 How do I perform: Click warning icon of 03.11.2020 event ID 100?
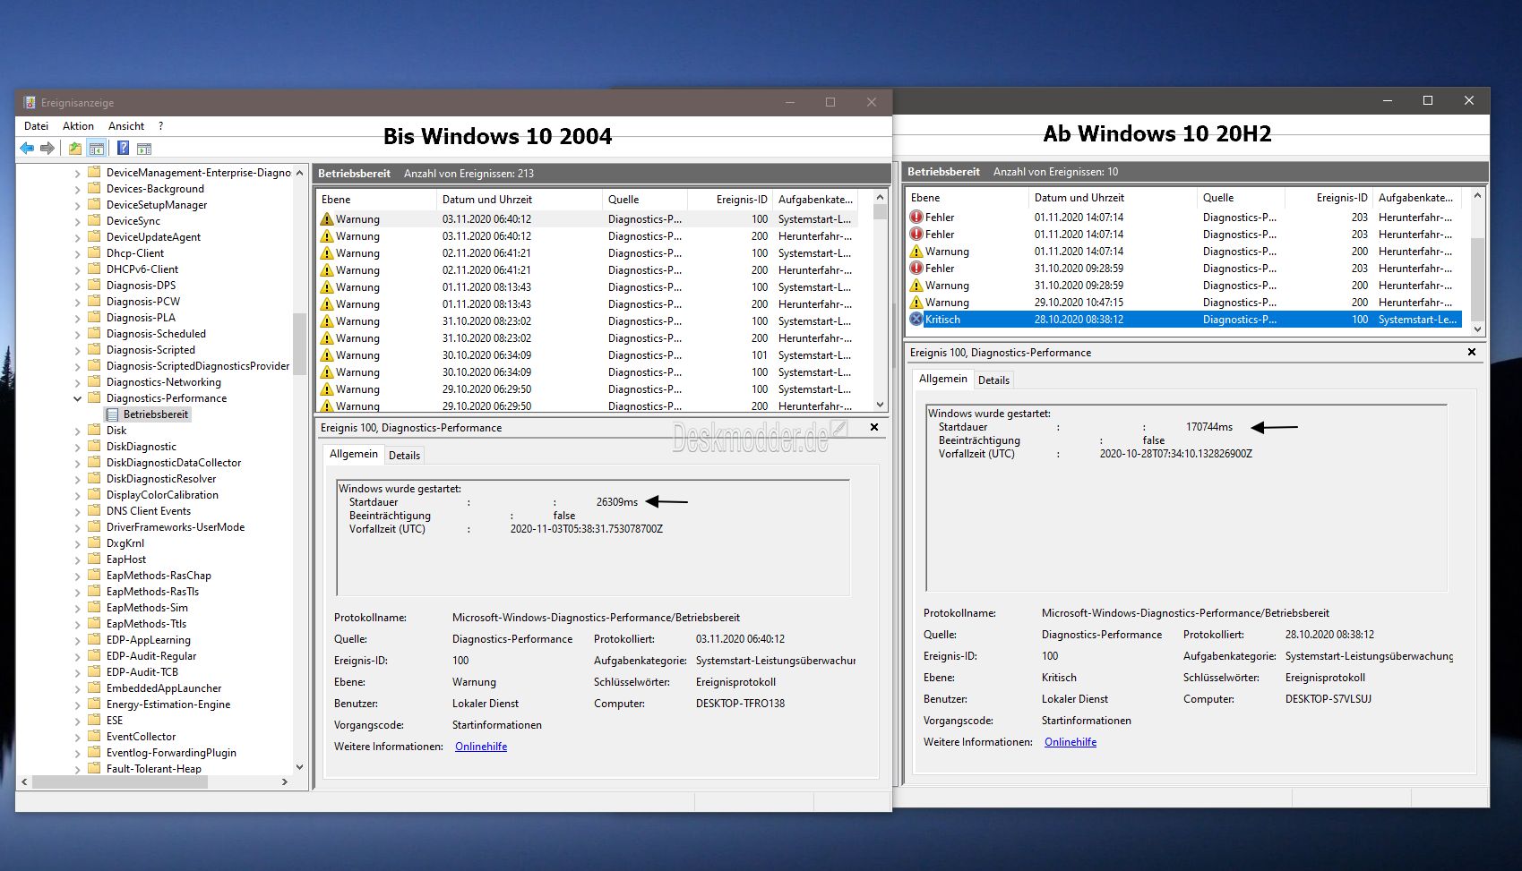click(x=327, y=218)
